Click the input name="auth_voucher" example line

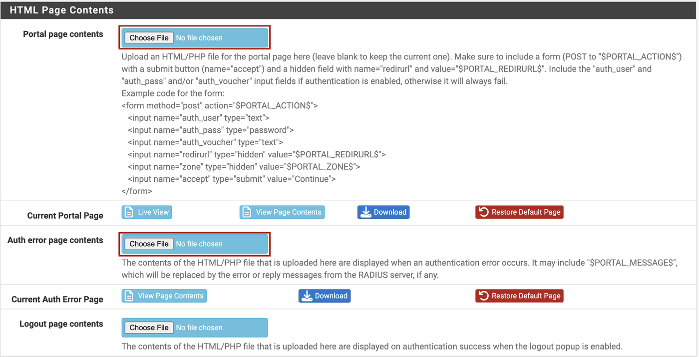[x=206, y=142]
